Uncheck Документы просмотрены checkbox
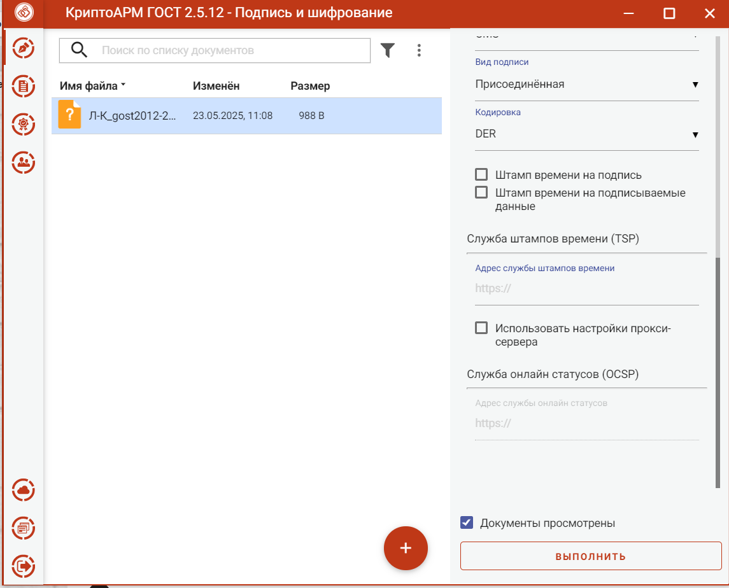This screenshot has height=588, width=729. tap(467, 522)
